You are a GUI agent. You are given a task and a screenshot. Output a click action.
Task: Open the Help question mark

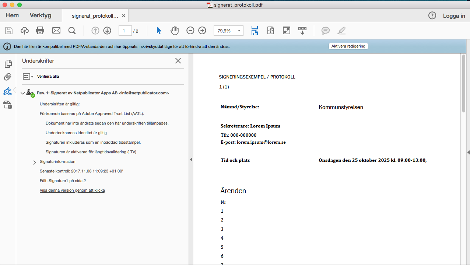pos(432,15)
